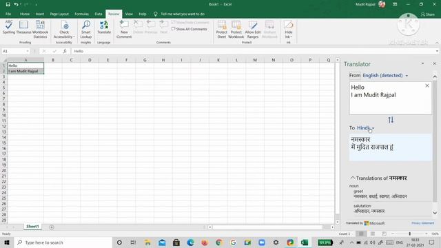Run the Spelling check
This screenshot has width=441, height=248.
pyautogui.click(x=9, y=28)
